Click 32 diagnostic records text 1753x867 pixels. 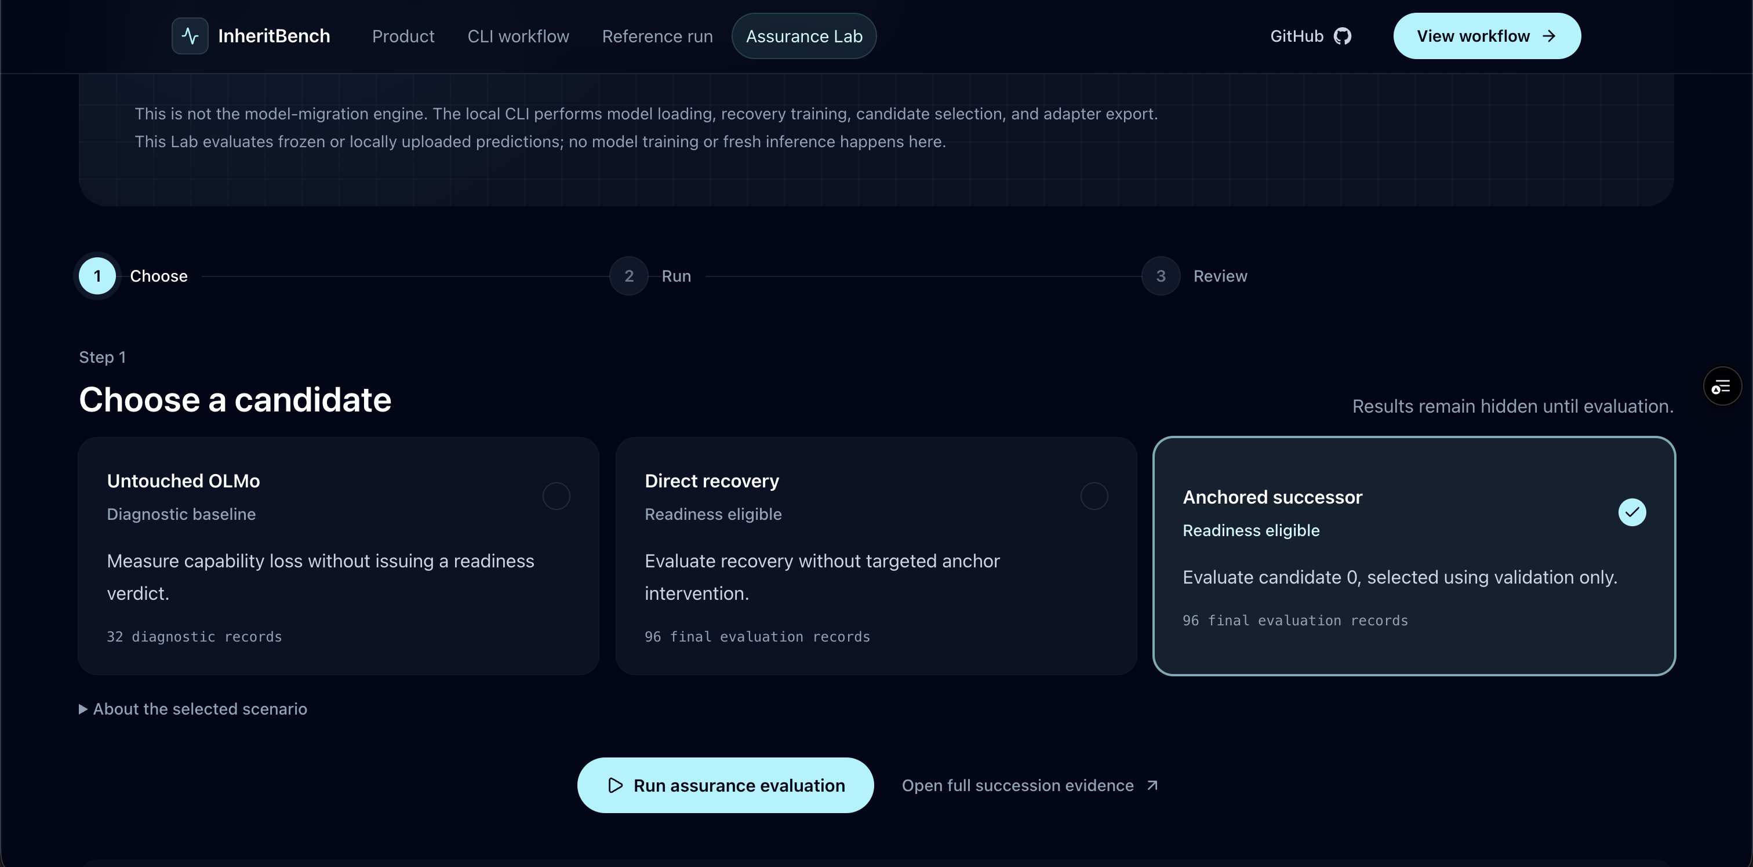[194, 637]
